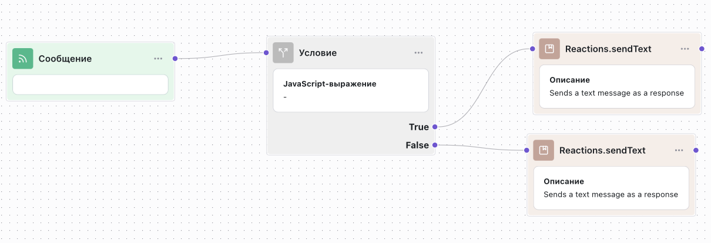This screenshot has width=711, height=243.
Task: Click the Условие branch icon
Action: tap(283, 53)
